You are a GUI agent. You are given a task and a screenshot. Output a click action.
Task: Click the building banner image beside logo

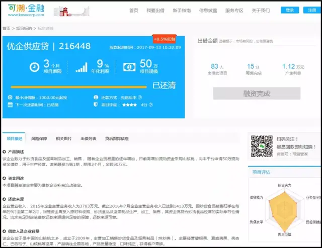(x=71, y=11)
